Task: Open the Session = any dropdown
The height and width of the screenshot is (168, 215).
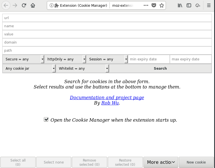Action: tap(107, 59)
